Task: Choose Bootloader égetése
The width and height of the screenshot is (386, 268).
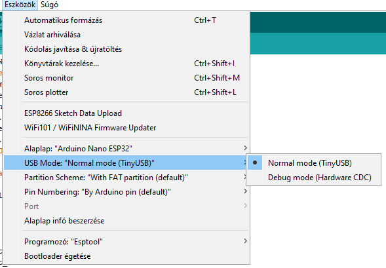Action: click(126, 256)
